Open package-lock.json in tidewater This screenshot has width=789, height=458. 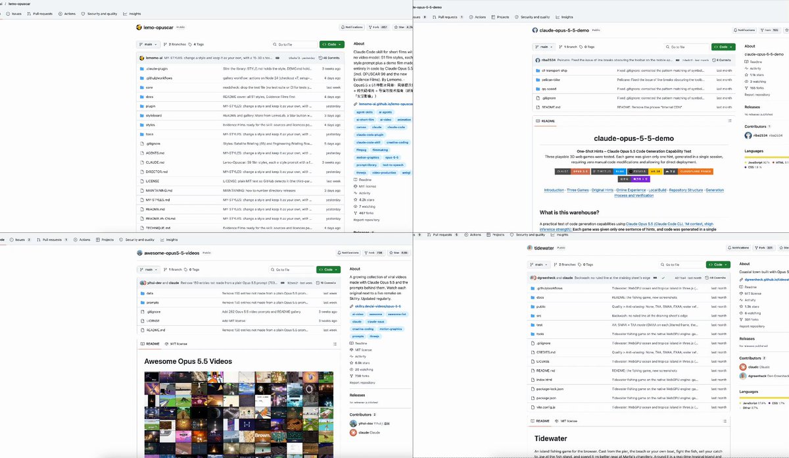(550, 389)
